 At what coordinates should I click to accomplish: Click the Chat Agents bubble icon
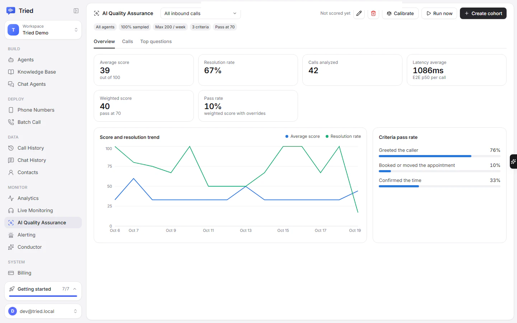(11, 84)
